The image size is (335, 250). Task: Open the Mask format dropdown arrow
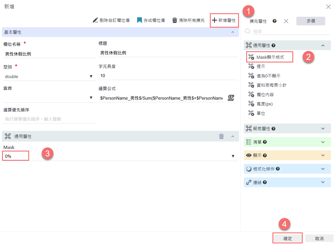tap(233, 156)
